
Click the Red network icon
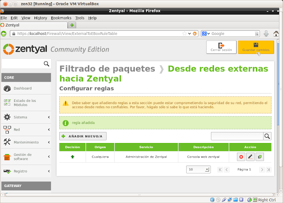(x=7, y=130)
